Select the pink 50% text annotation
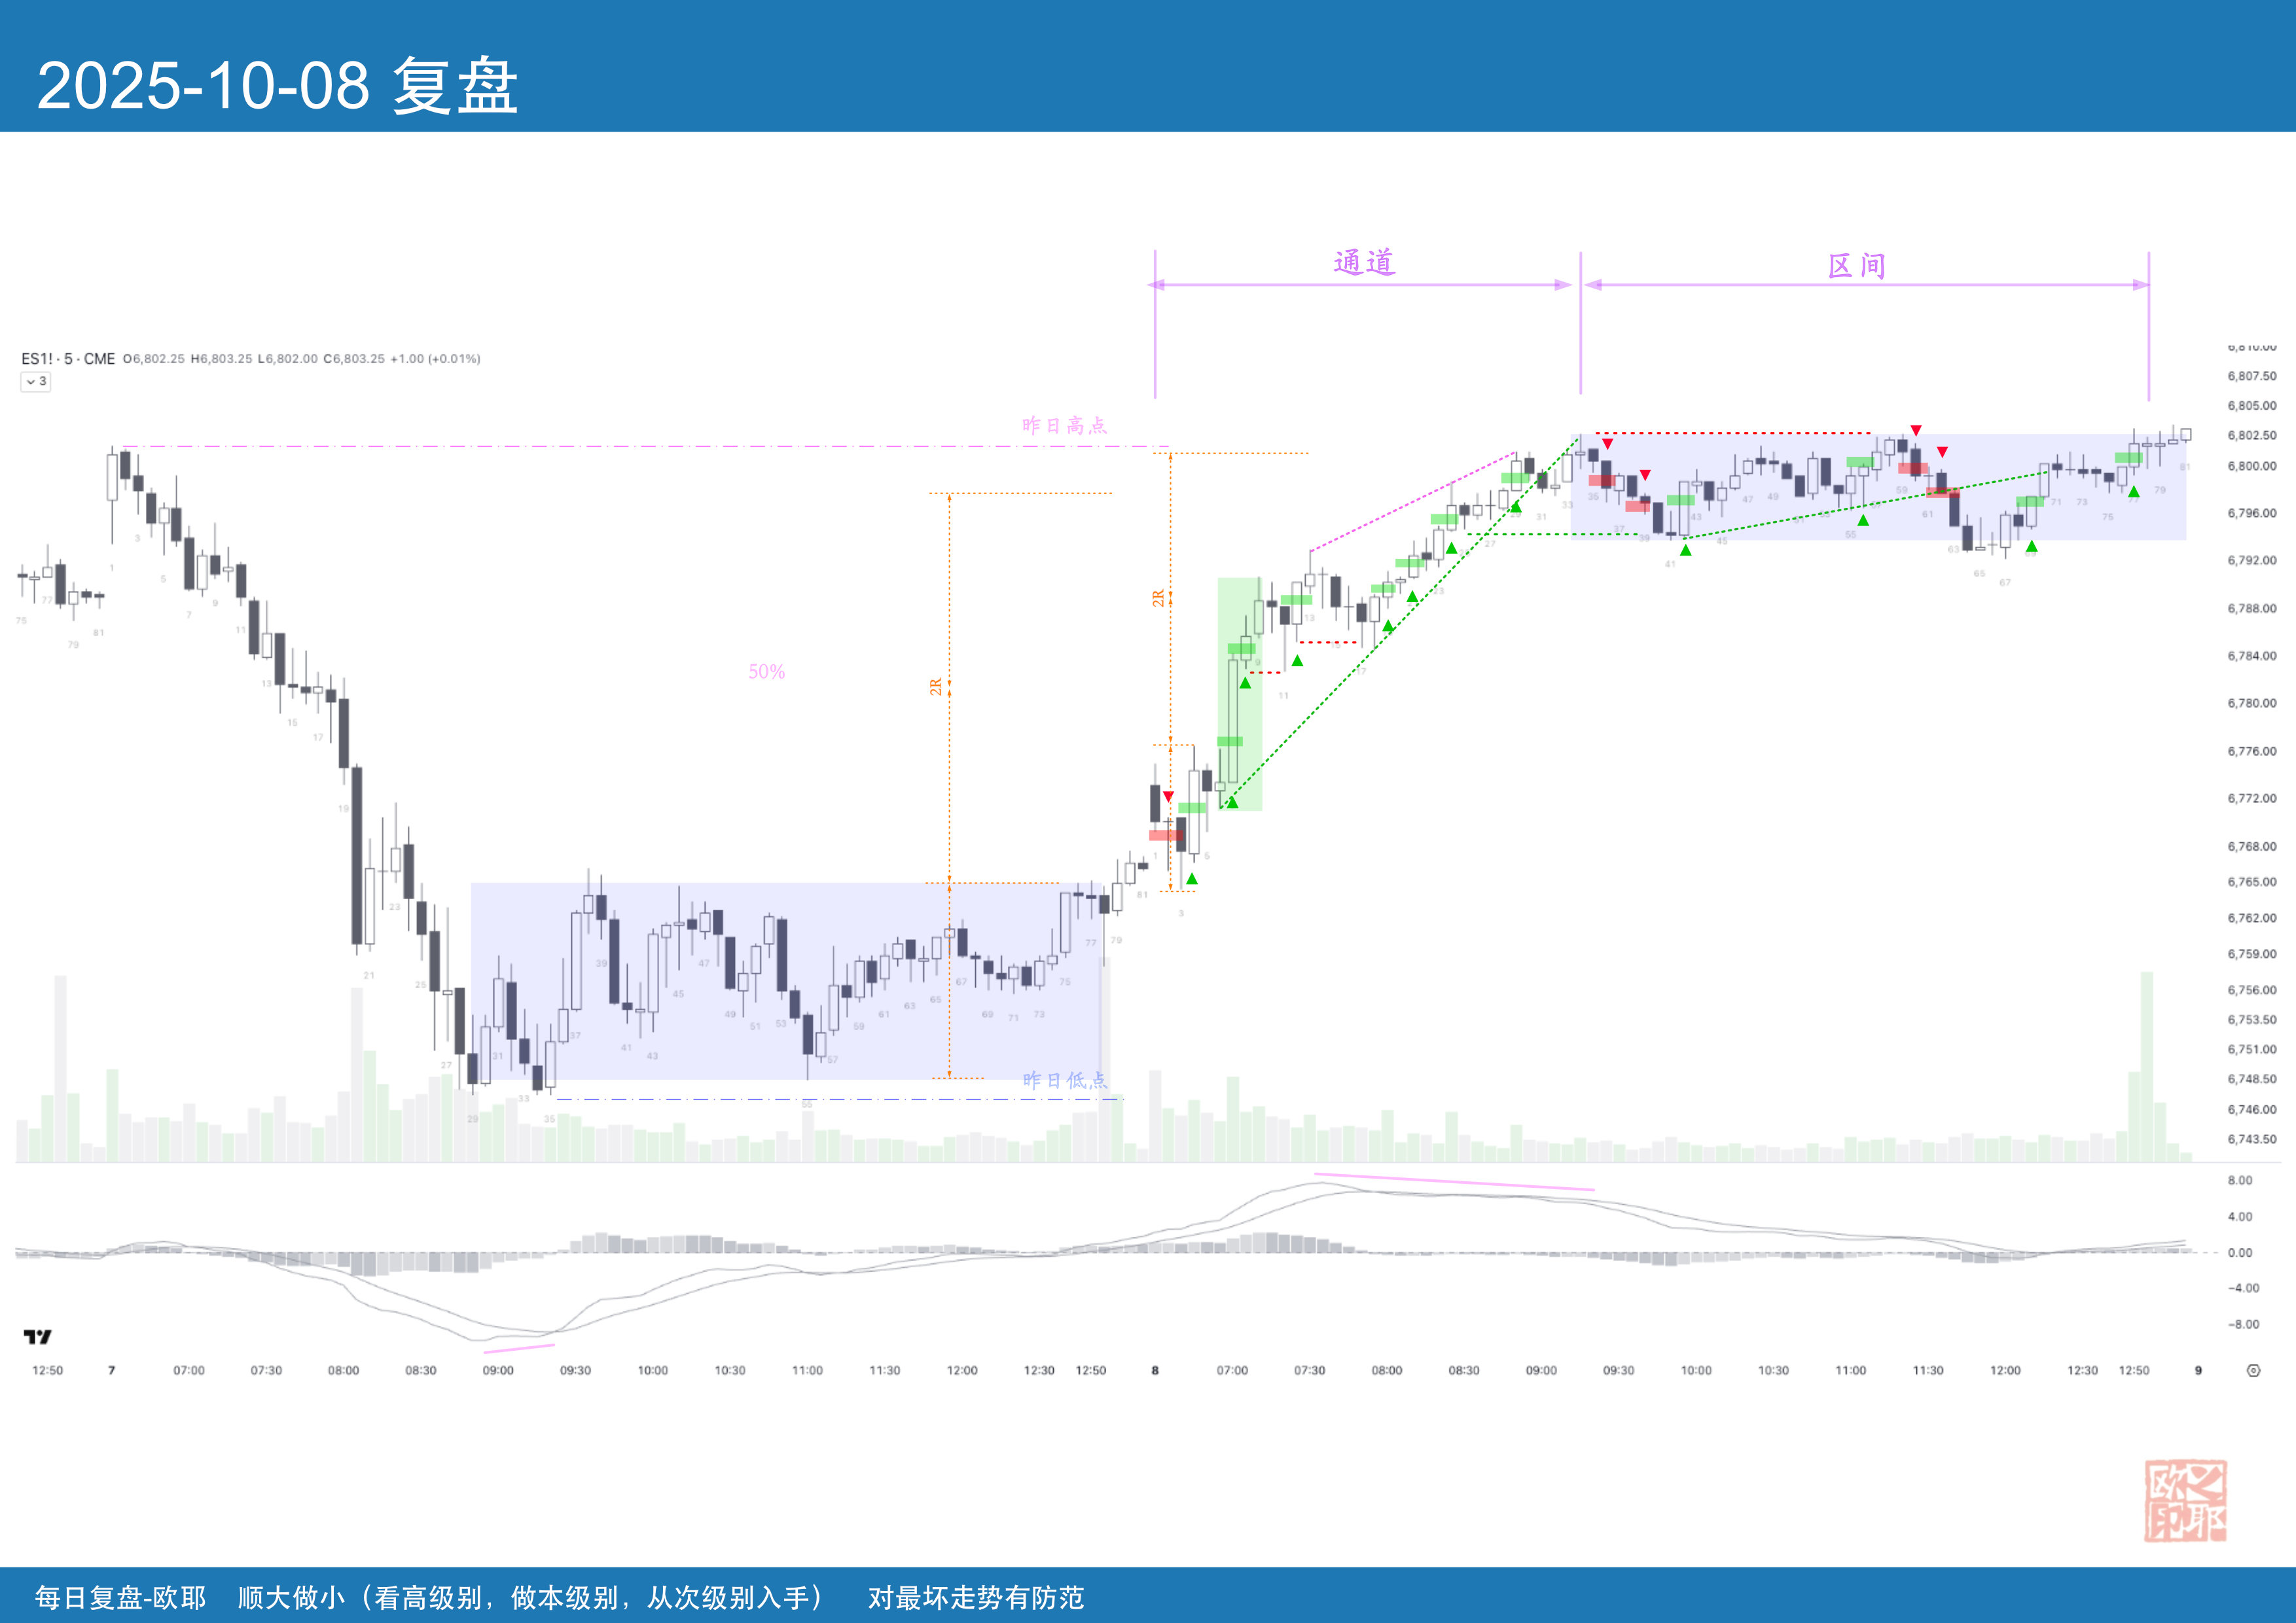Screen dimensions: 2296x1623 (766, 672)
